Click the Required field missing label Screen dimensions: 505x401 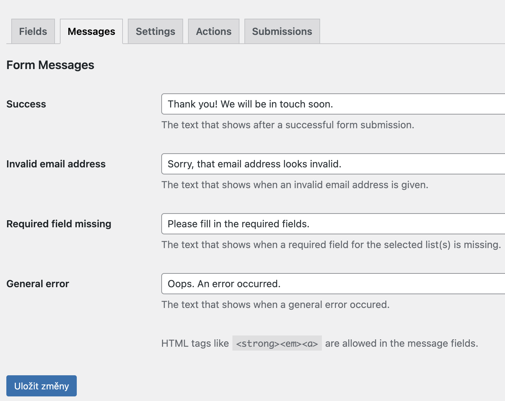point(59,224)
